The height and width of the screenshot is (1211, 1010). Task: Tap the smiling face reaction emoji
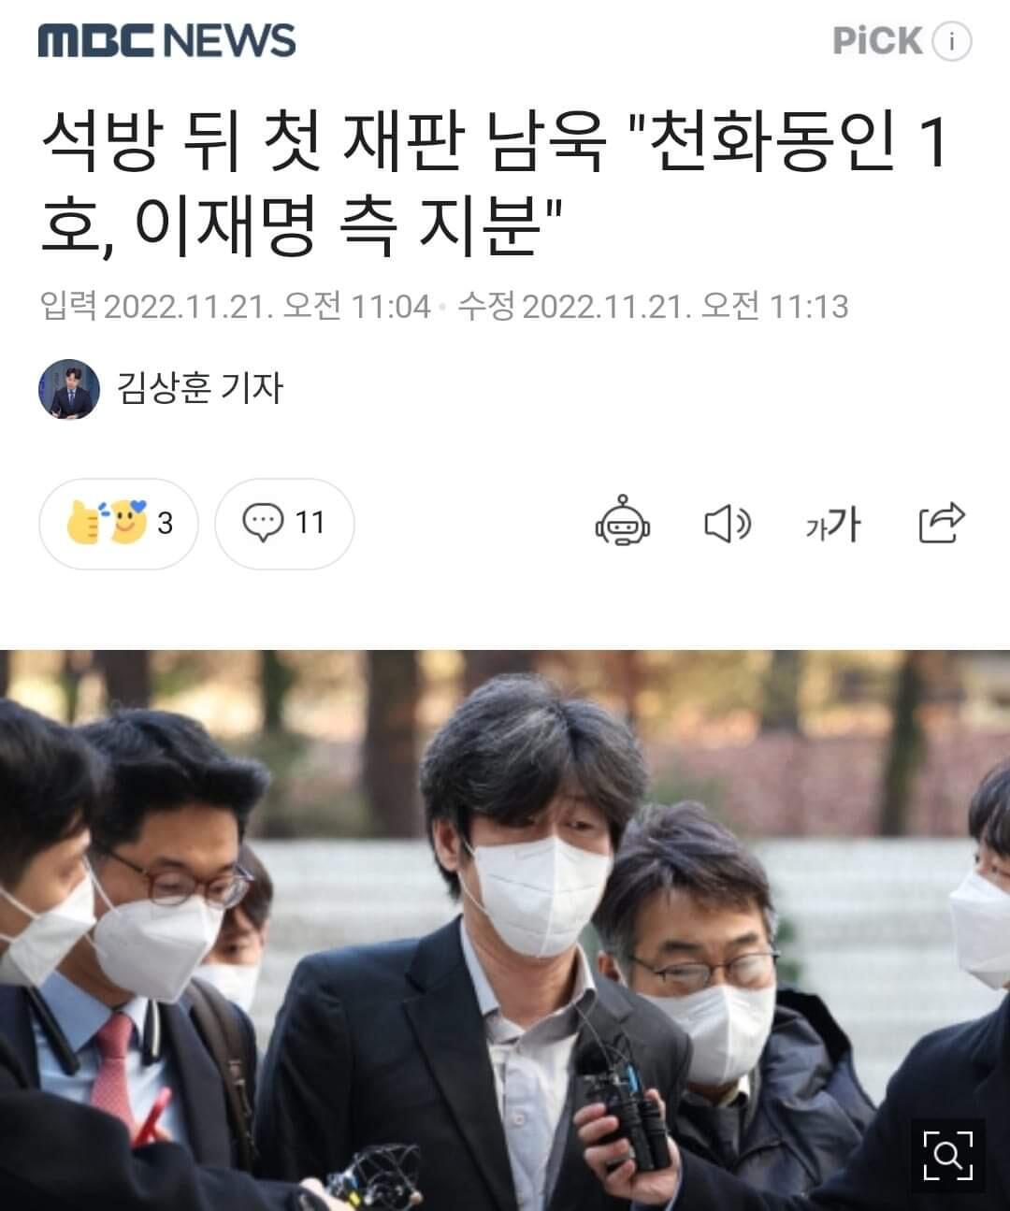(127, 524)
